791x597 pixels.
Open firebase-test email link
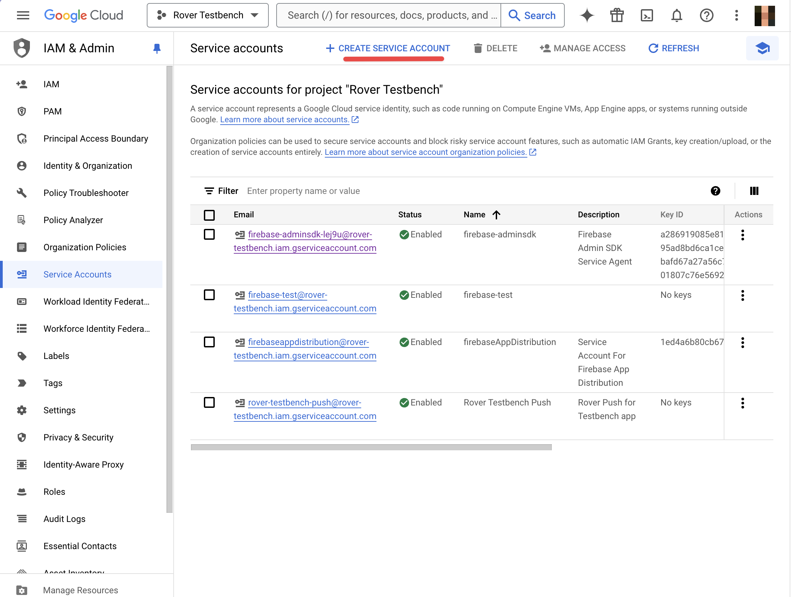[305, 302]
